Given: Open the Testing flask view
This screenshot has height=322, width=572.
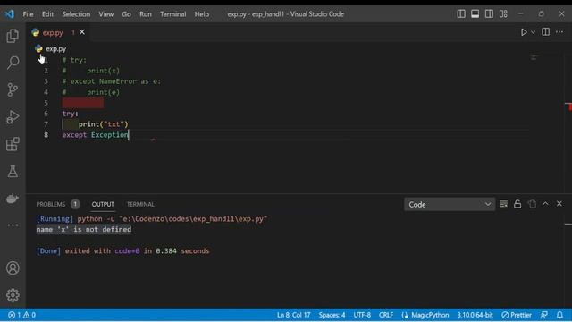Looking at the screenshot, I should (13, 171).
